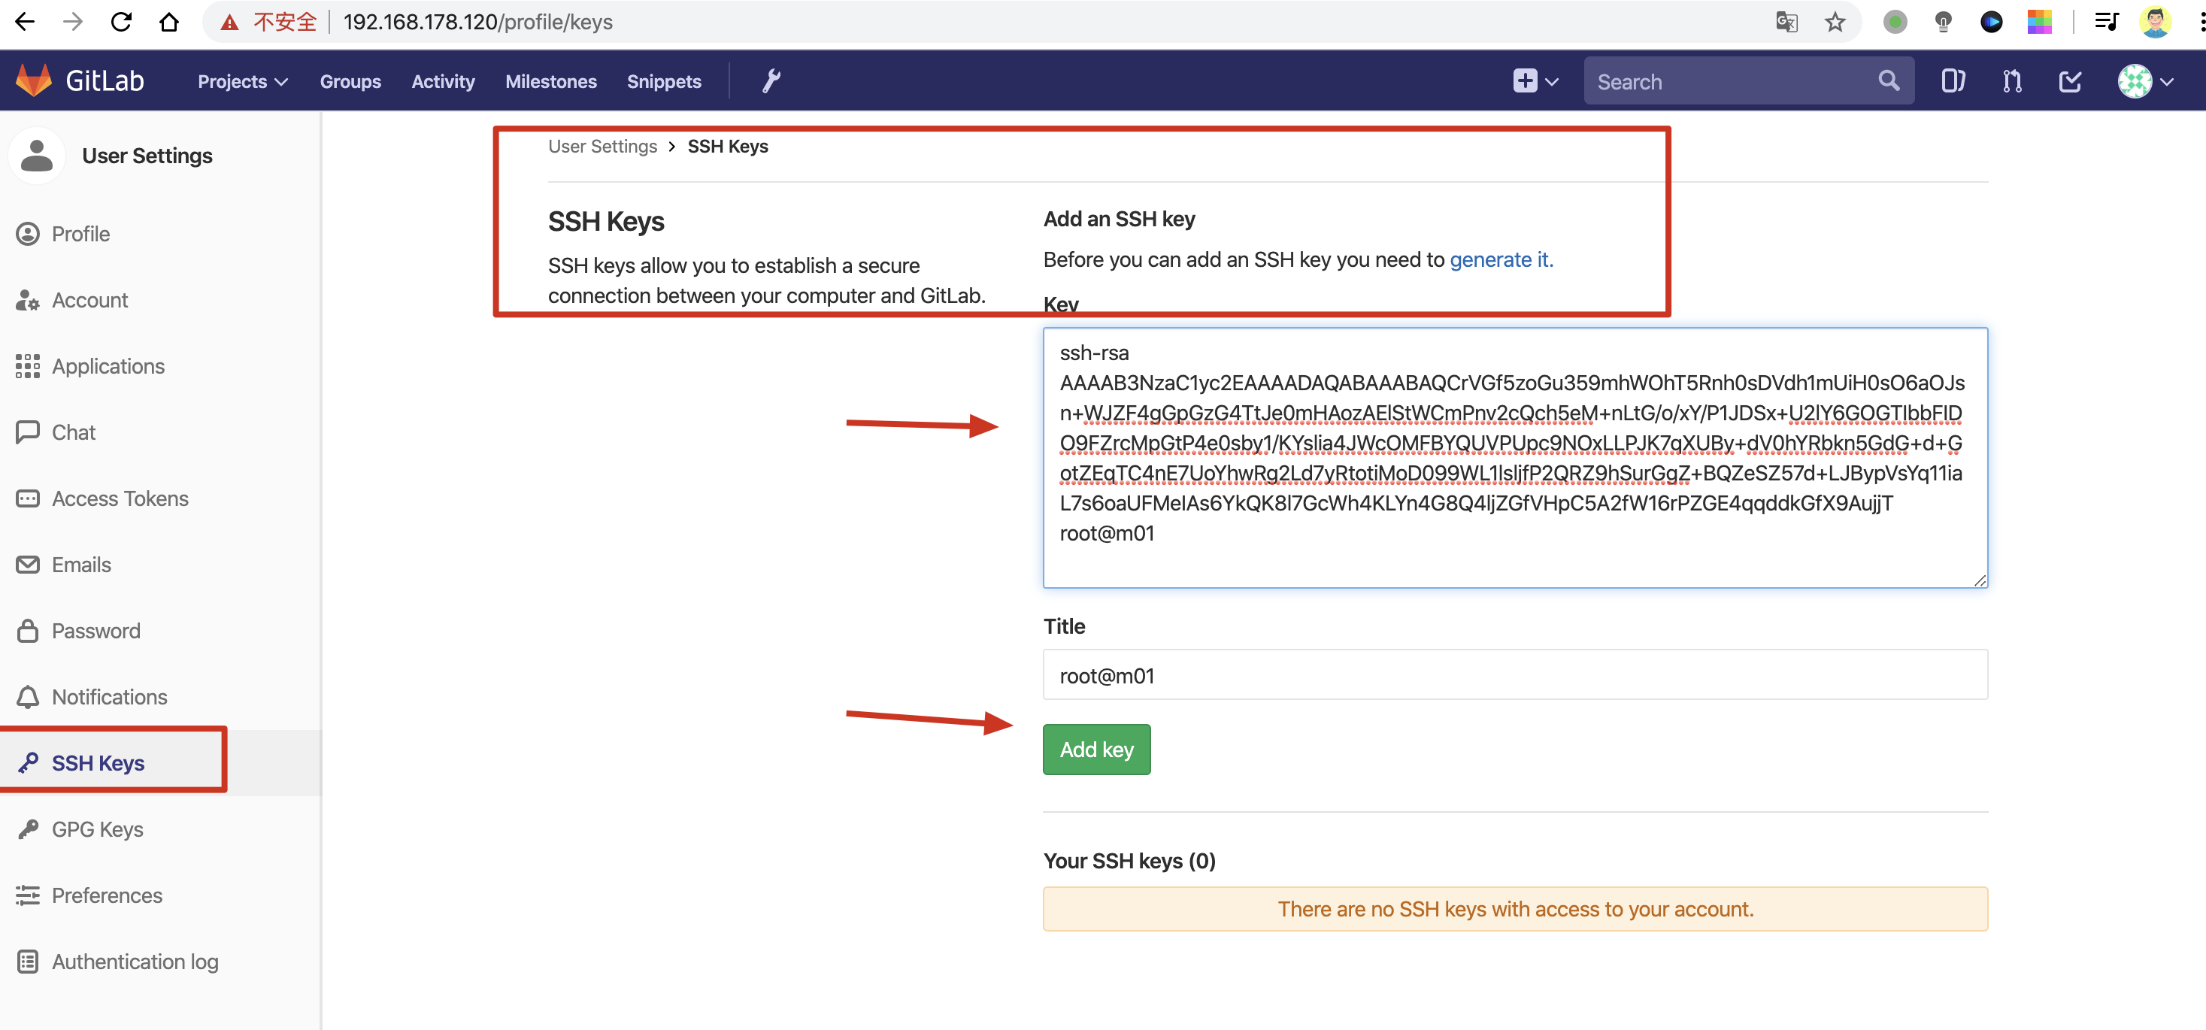This screenshot has height=1030, width=2206.
Task: Click the Authentication log icon
Action: 27,961
